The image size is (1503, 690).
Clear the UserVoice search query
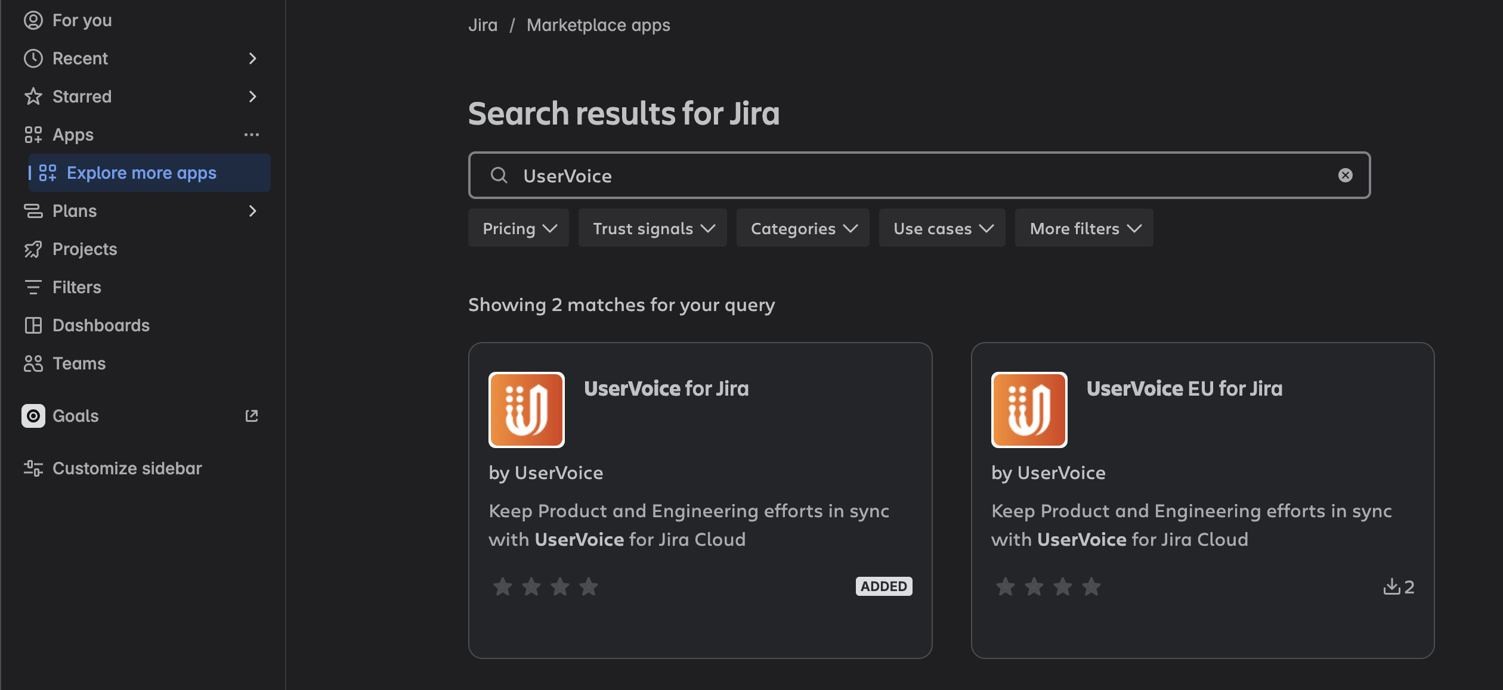(x=1346, y=175)
